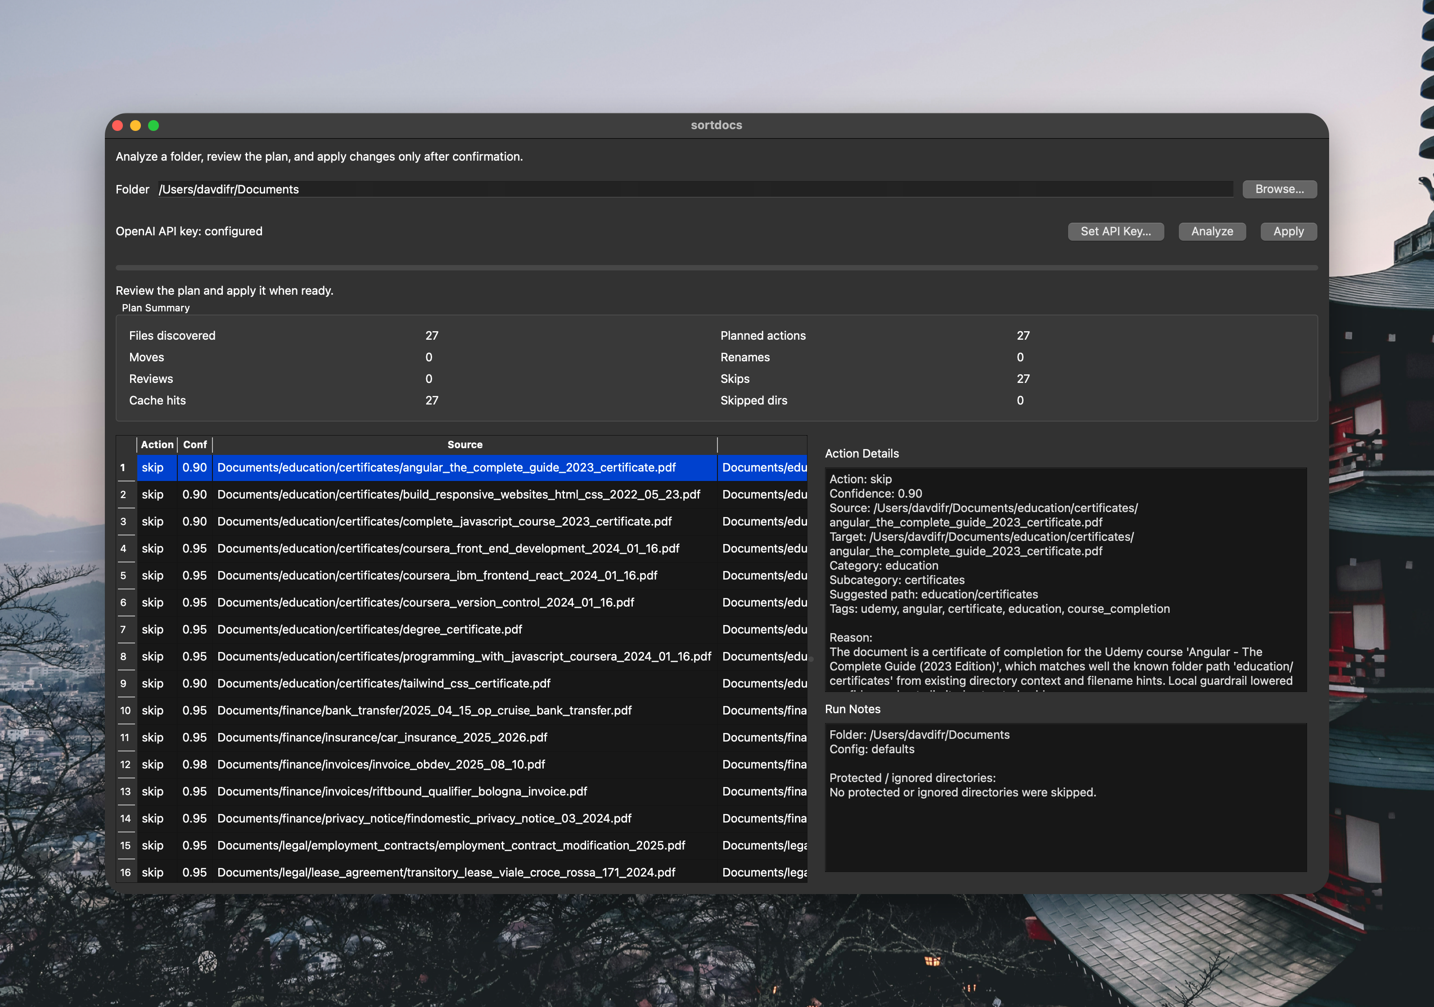Select the employment_contract_modification_2025.pdf row

click(451, 845)
